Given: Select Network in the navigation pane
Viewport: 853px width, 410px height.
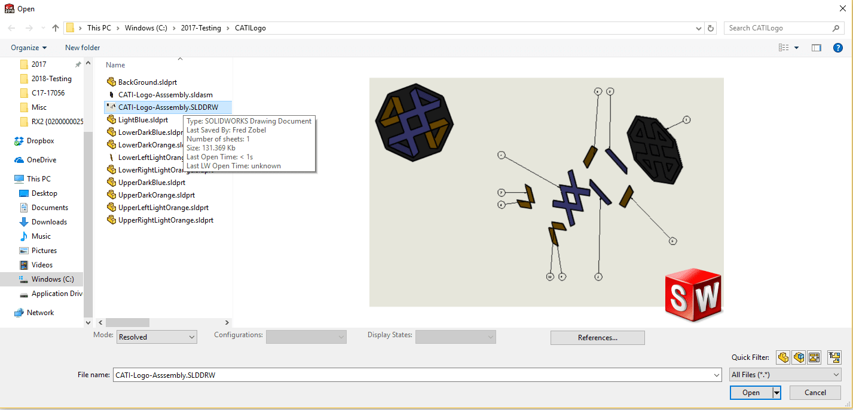Looking at the screenshot, I should click(x=40, y=313).
